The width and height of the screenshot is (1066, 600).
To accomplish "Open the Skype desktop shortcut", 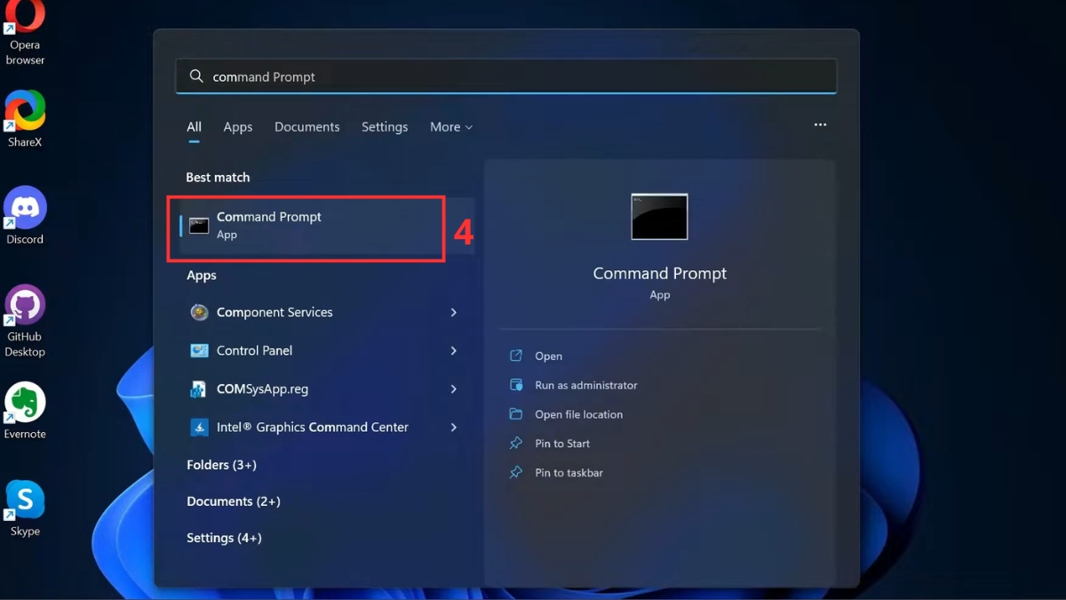I will click(25, 500).
